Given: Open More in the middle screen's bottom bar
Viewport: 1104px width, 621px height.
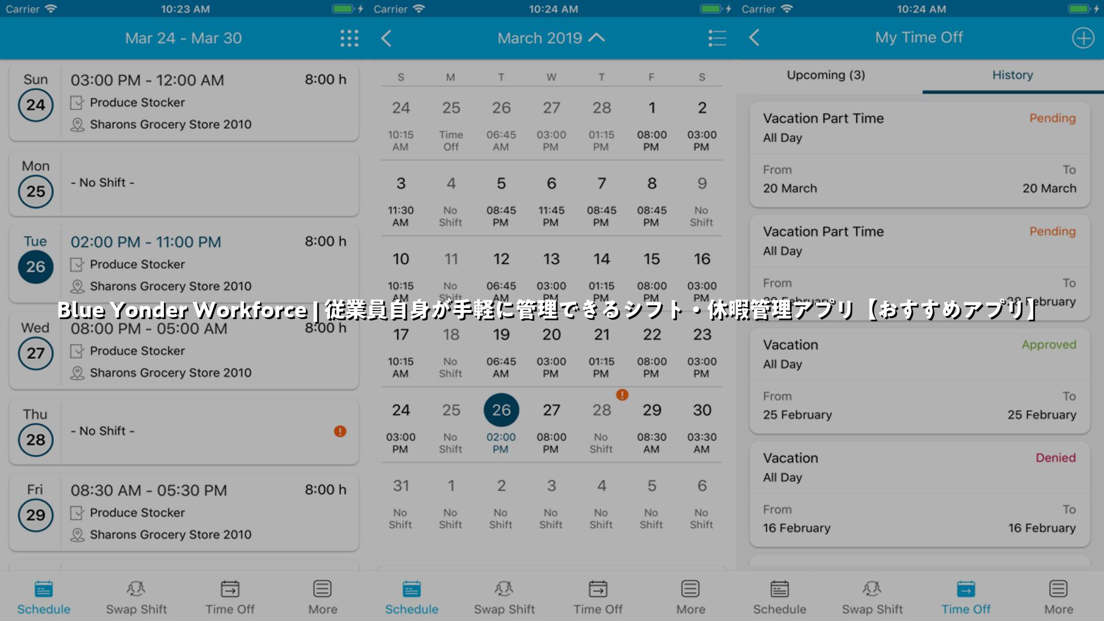Looking at the screenshot, I should point(691,598).
